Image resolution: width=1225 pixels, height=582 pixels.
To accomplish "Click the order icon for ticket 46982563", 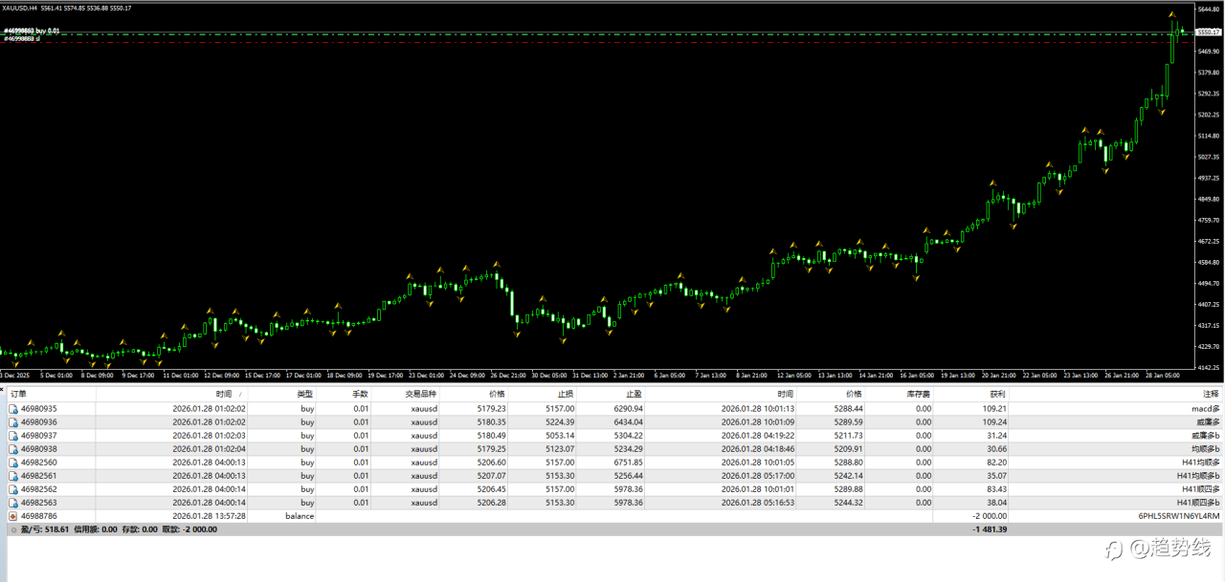I will 13,502.
